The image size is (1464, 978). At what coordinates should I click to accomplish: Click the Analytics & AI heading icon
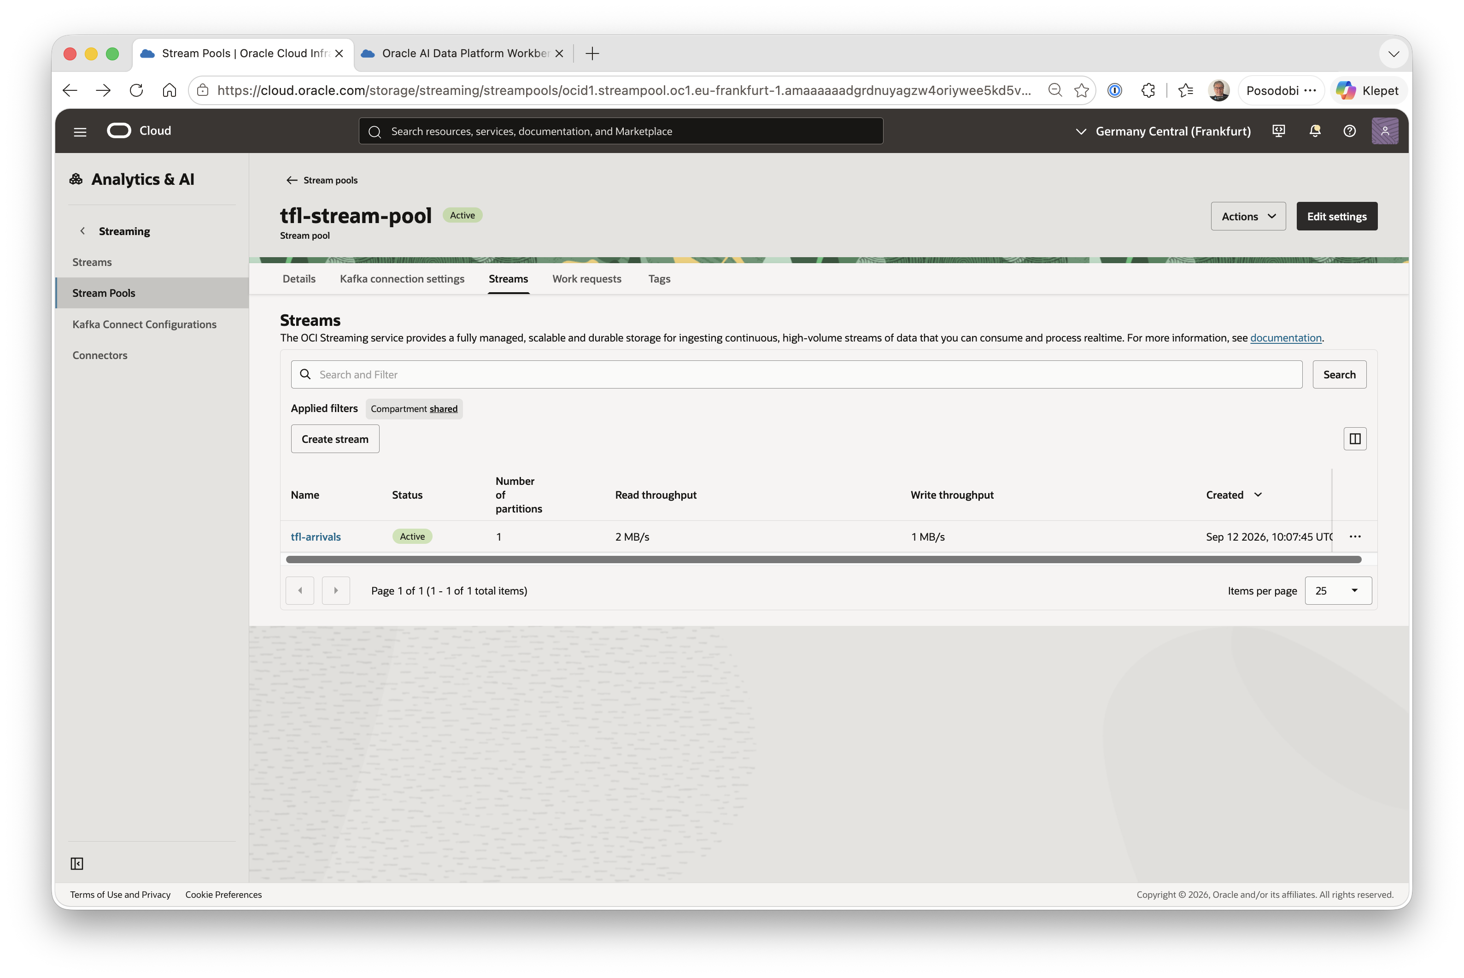pyautogui.click(x=76, y=179)
